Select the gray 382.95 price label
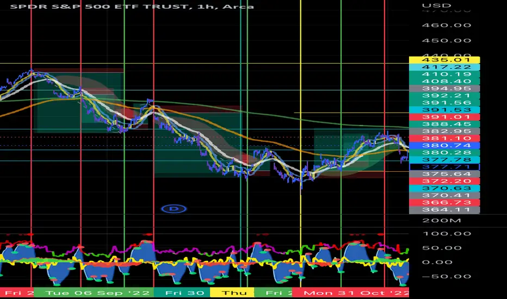Screen dimensions: 507x299 point(444,131)
